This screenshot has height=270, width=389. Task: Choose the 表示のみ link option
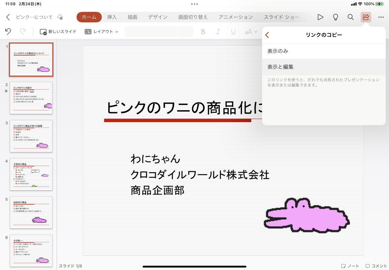324,51
